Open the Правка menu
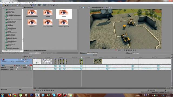 click(x=6, y=3)
